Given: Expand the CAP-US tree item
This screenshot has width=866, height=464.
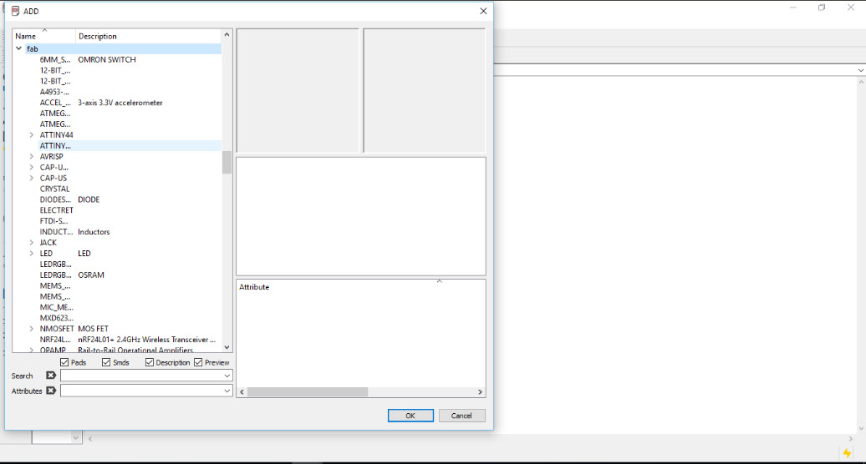Looking at the screenshot, I should click(x=32, y=178).
